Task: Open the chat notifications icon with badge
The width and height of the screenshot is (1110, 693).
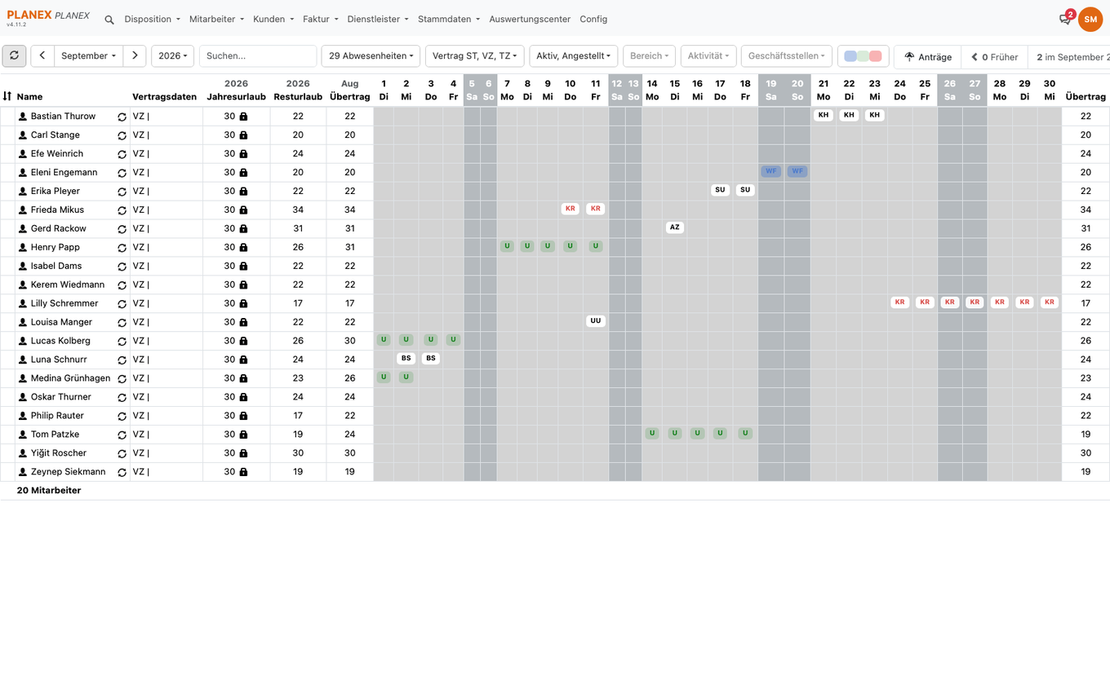Action: (1066, 18)
